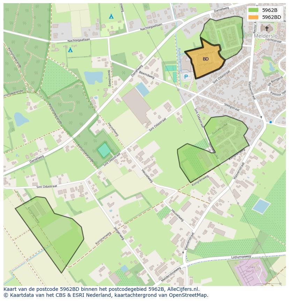
Task: Click the orange 5962BD legend swatch
Action: [254, 17]
